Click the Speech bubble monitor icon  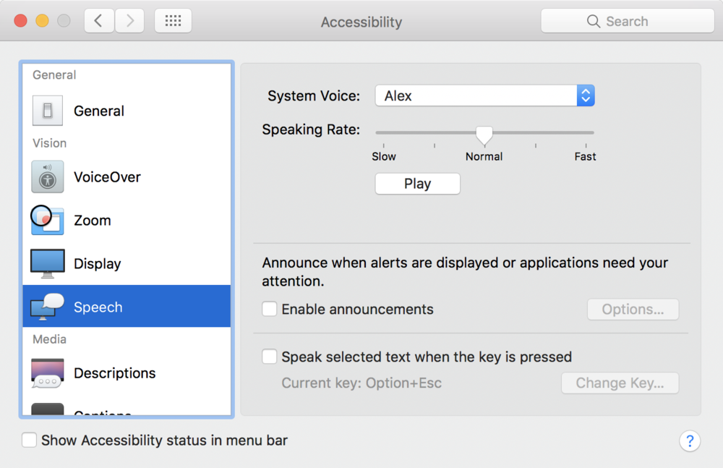tap(48, 307)
